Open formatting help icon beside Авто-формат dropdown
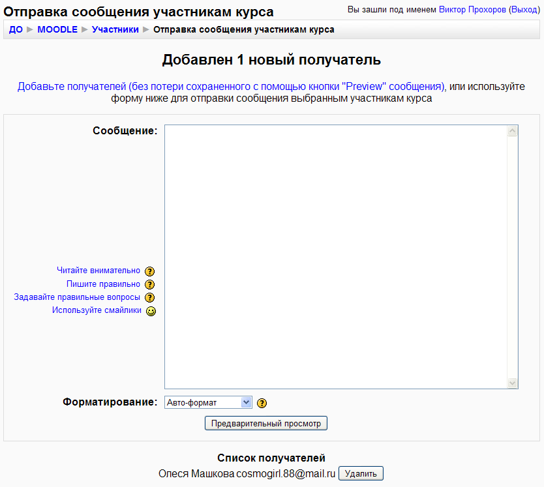Screen dimensions: 544x487 (262, 403)
